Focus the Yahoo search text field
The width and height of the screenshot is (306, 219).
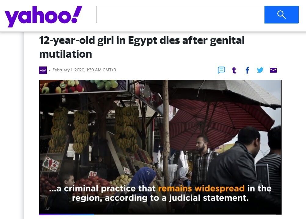point(180,15)
